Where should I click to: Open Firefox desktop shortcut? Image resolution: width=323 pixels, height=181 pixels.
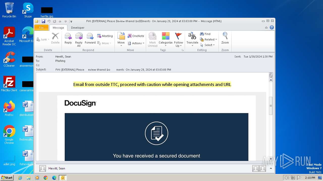pyautogui.click(x=9, y=108)
